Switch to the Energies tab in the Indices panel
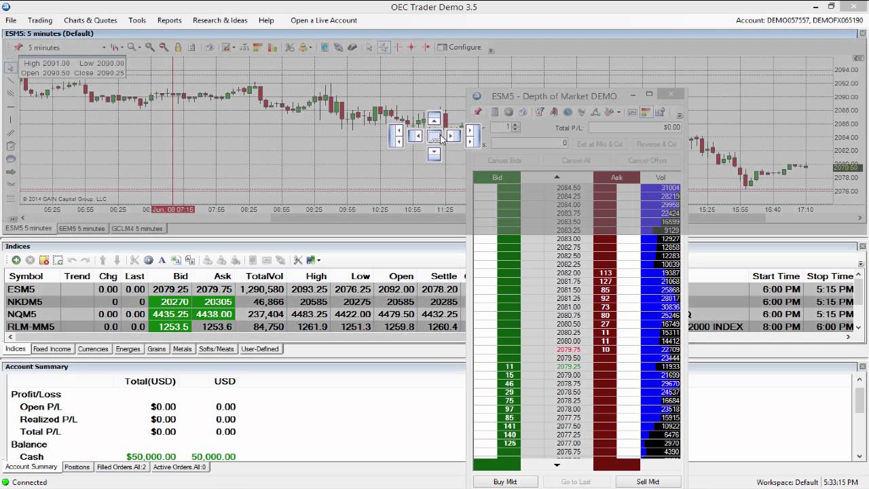Image resolution: width=869 pixels, height=489 pixels. [x=128, y=348]
